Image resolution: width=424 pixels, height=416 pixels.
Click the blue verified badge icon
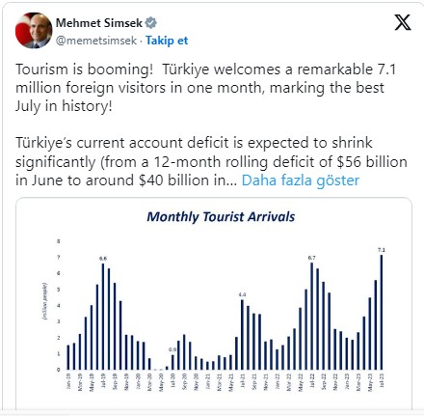pos(151,23)
